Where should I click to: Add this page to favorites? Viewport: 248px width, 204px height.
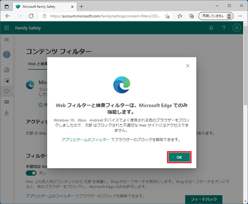tap(167, 16)
